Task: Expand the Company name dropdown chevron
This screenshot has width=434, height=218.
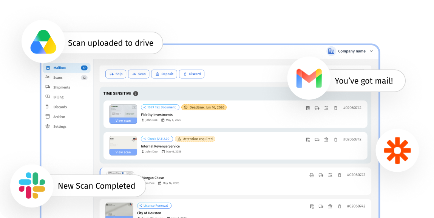Action: click(371, 51)
